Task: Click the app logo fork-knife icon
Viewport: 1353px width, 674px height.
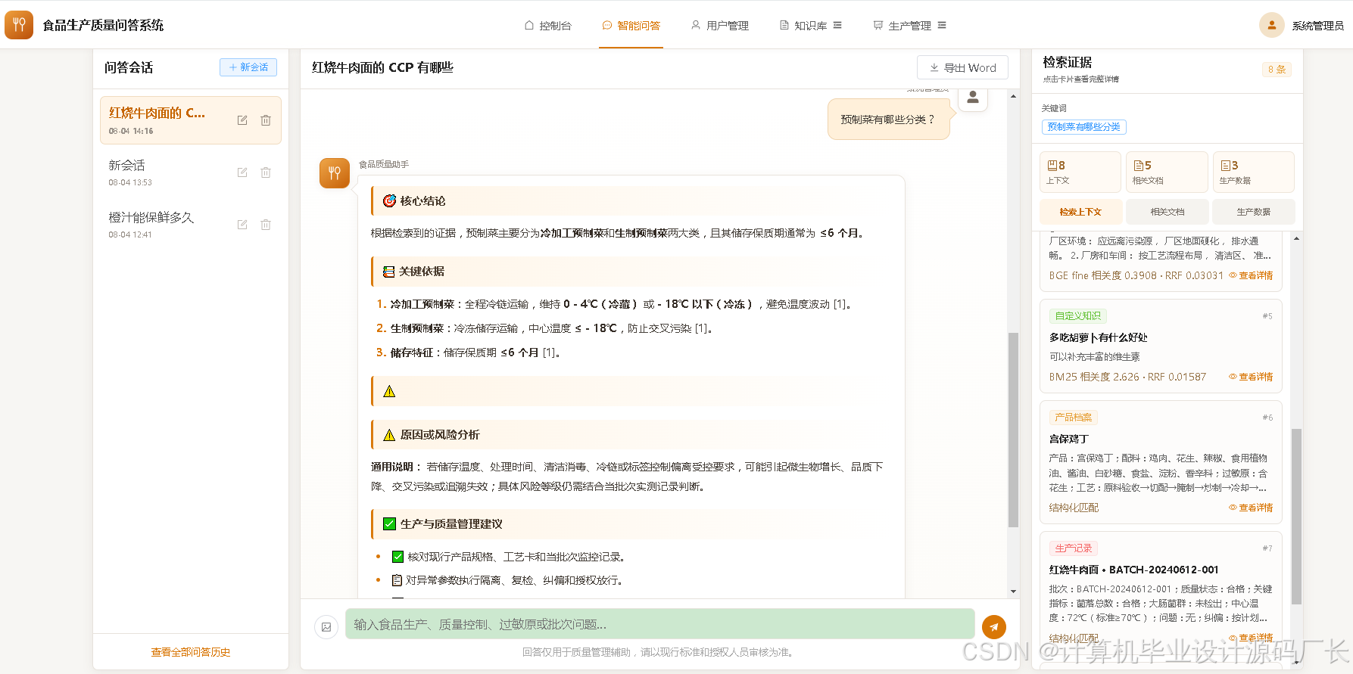Action: point(19,25)
